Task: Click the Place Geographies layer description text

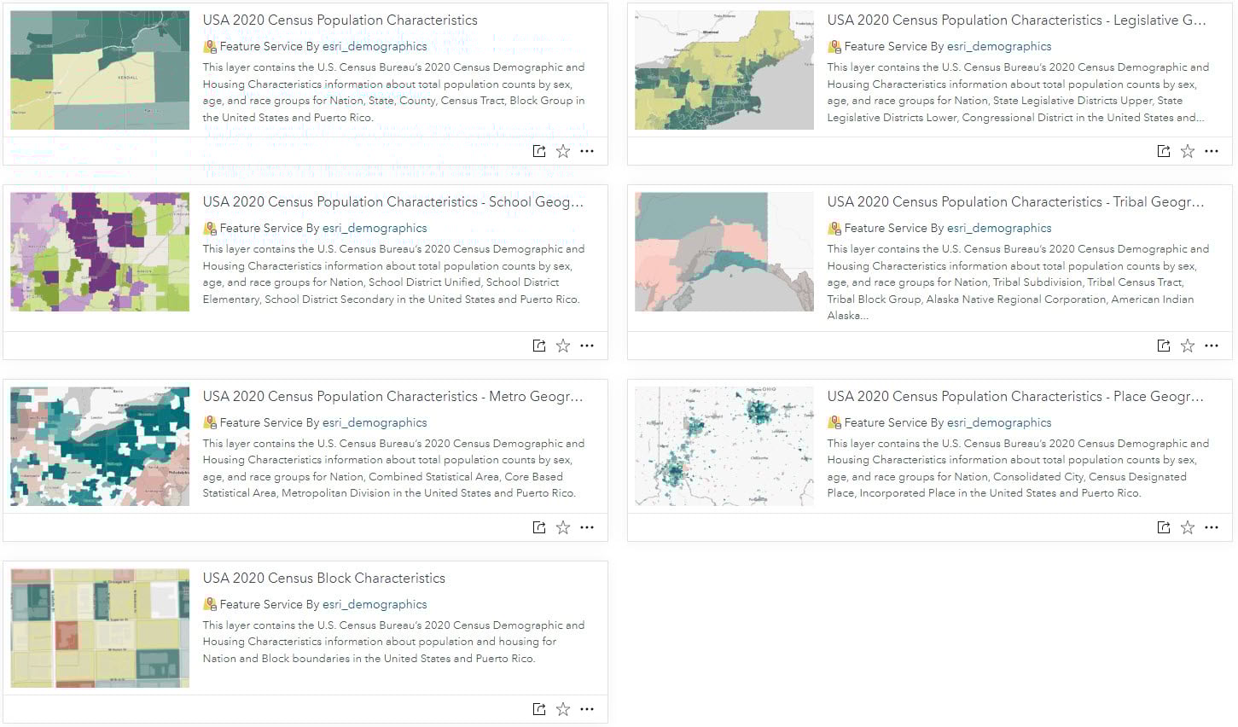Action: pos(1018,468)
